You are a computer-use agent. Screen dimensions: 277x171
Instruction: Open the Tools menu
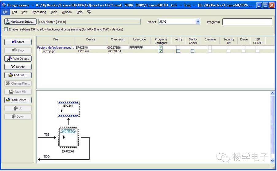54,12
